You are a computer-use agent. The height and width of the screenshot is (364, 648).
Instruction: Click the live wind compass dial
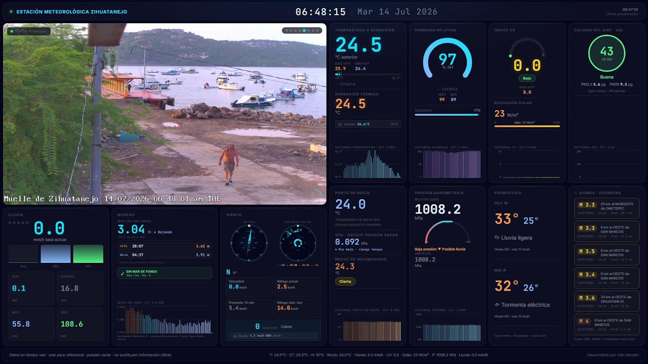[x=249, y=243]
